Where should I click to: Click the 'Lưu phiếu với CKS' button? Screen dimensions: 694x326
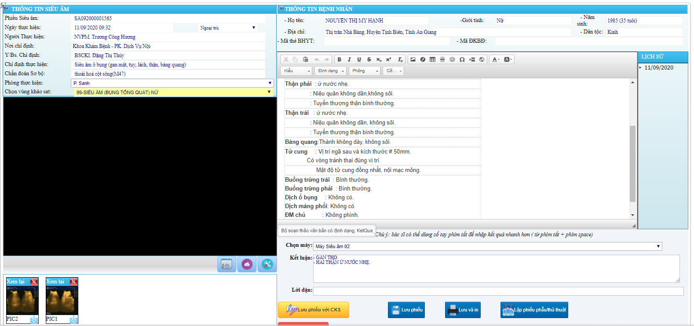pos(314,310)
